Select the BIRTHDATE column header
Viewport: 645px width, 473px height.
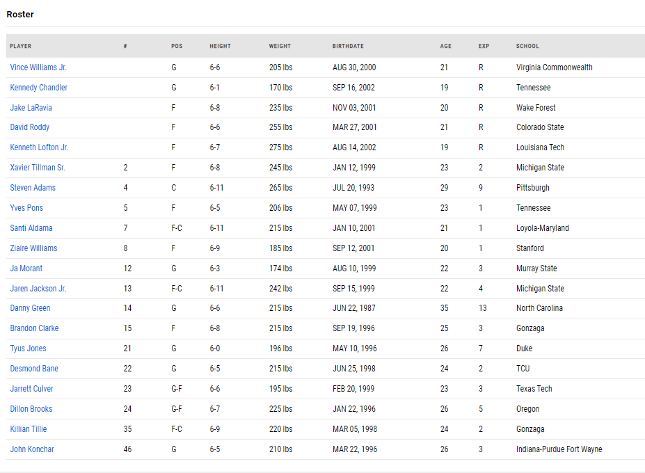click(348, 46)
